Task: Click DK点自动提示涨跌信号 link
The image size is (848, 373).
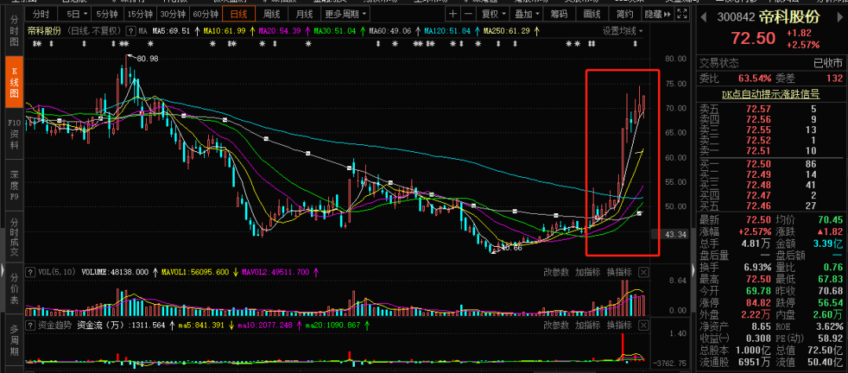Action: coord(771,95)
